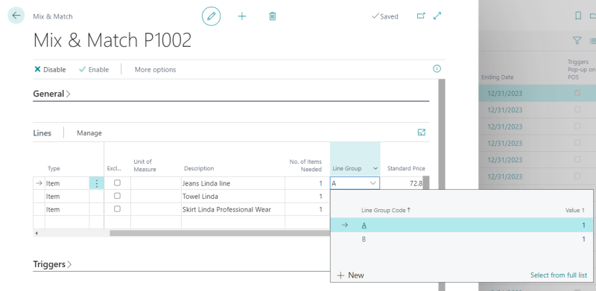Open the row menu for Jeans Linda line

click(x=97, y=184)
